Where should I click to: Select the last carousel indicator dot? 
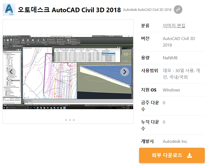(x=74, y=120)
